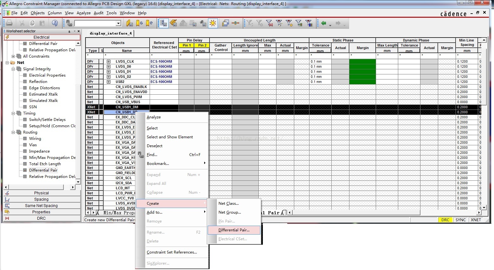The width and height of the screenshot is (494, 270).
Task: Pin the Worksheet selector panel
Action: 69,31
